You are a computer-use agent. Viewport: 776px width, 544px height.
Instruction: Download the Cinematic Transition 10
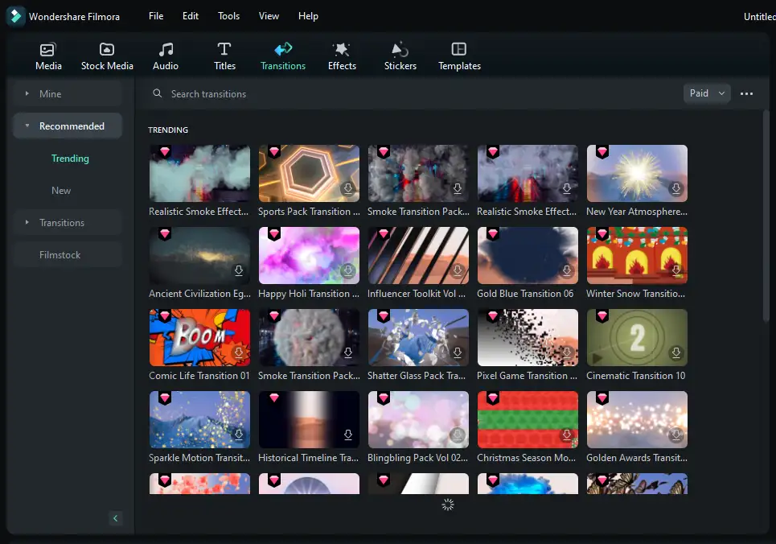click(x=676, y=352)
